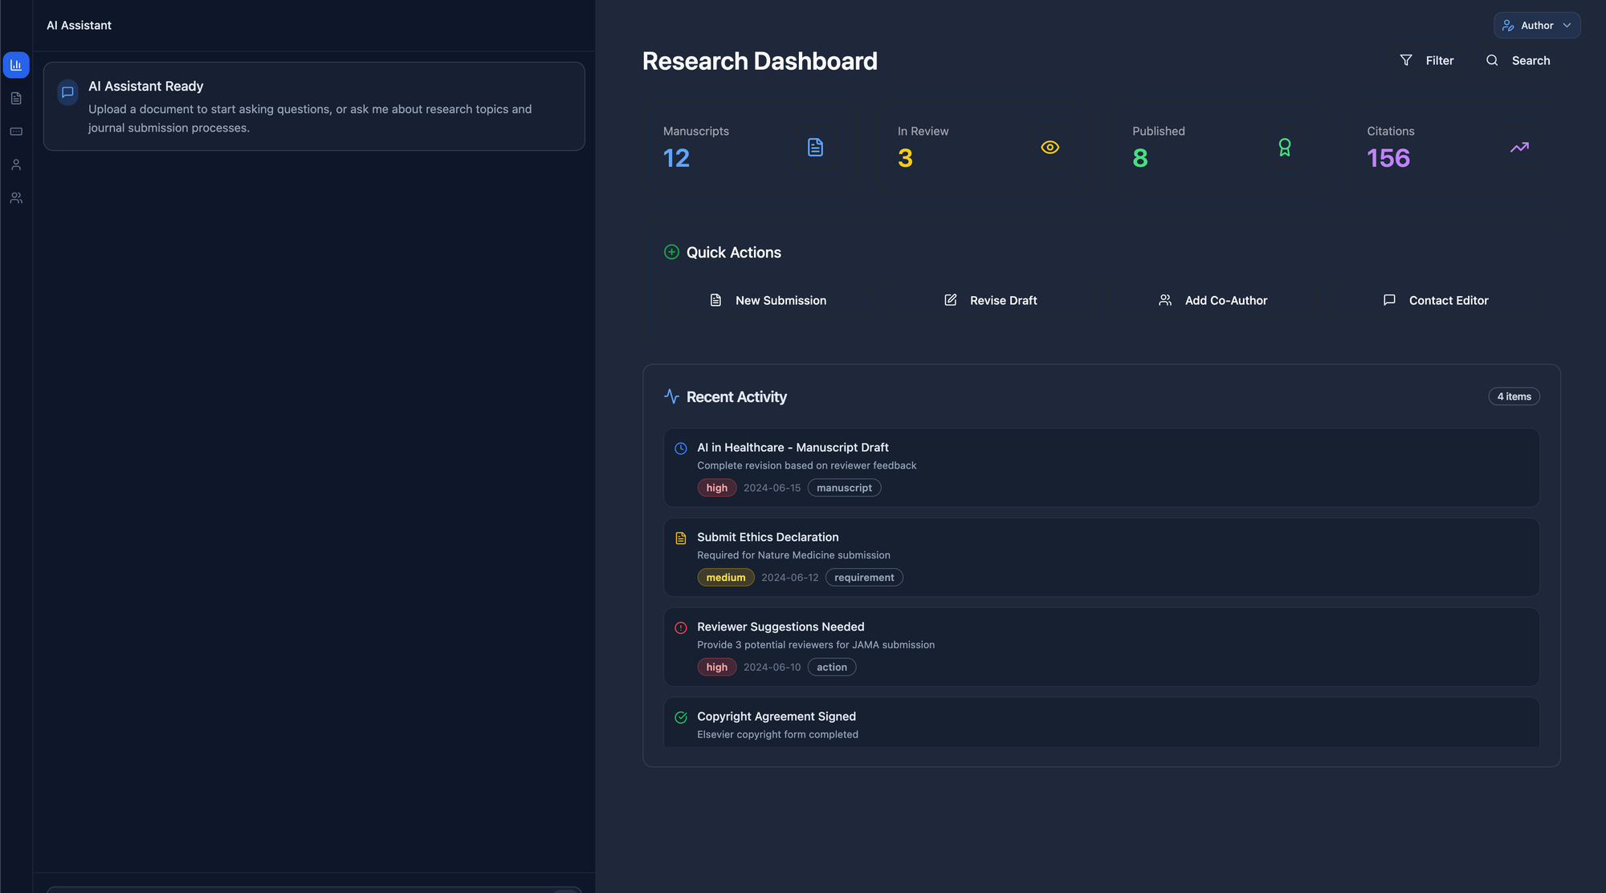The height and width of the screenshot is (893, 1606).
Task: Click the Revise Draft pencil icon
Action: (950, 300)
